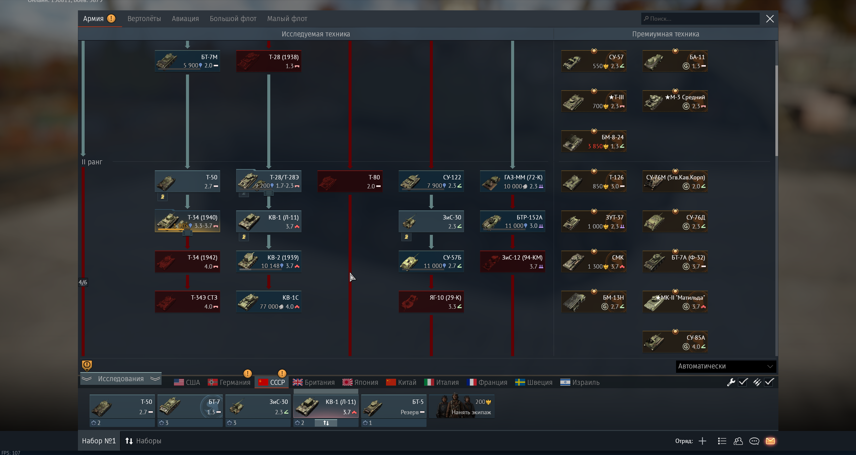
Task: Select premium СУ-76М (5гв.Кав.Корп)
Action: coord(675,181)
